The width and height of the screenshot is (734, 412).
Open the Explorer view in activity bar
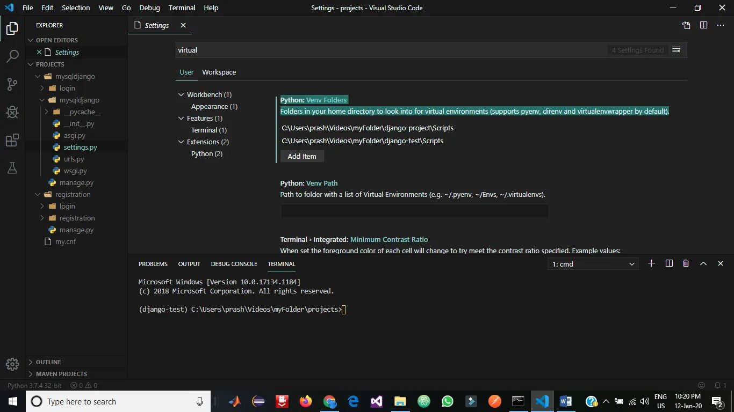(x=12, y=28)
